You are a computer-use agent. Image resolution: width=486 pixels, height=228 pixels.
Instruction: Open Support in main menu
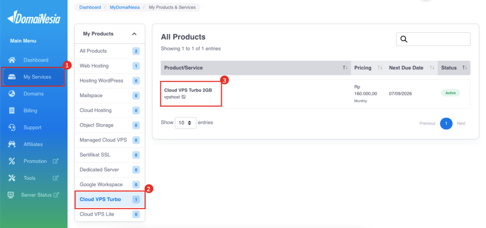point(34,128)
